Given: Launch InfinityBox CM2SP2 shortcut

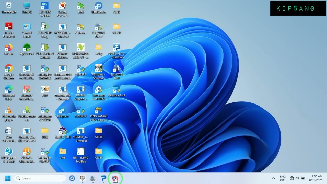Looking at the screenshot, I should 45,155.
